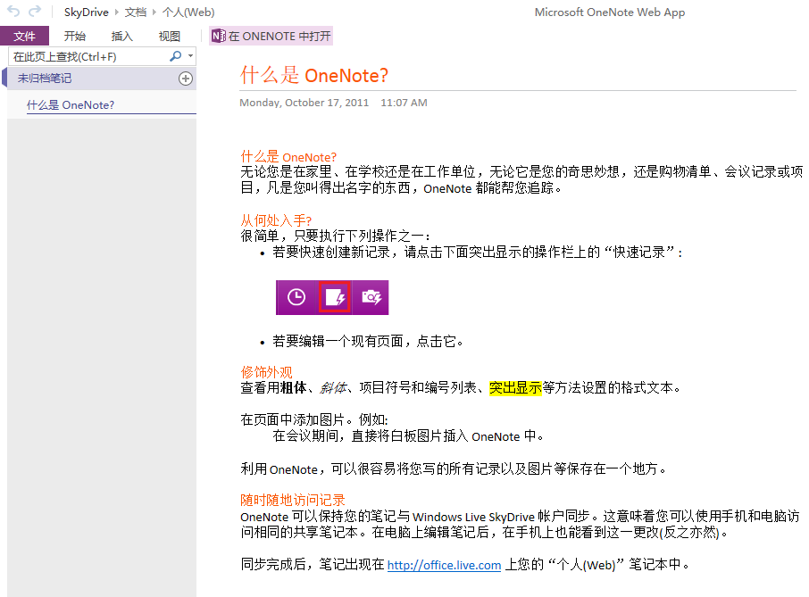Click the Undo arrow icon

coord(13,12)
